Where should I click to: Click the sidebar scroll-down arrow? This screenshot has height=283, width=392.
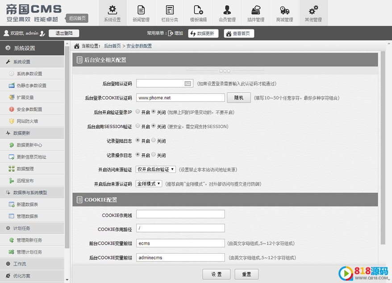(67, 280)
